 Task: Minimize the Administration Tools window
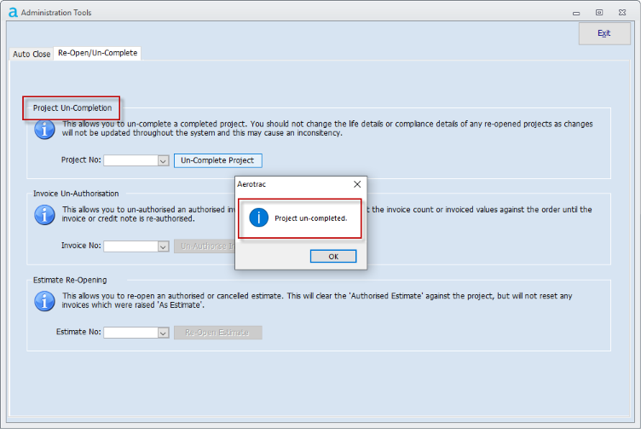pyautogui.click(x=575, y=12)
